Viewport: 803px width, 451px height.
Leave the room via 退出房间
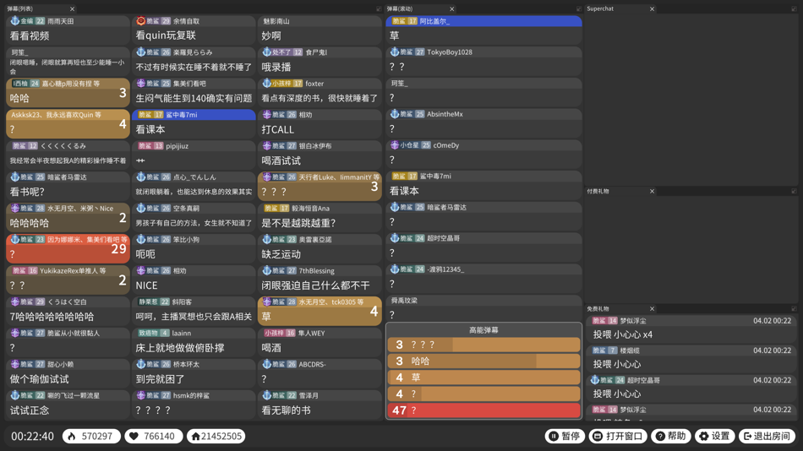pos(767,436)
